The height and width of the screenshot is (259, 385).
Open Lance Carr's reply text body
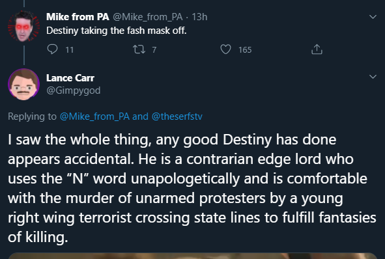[192, 188]
